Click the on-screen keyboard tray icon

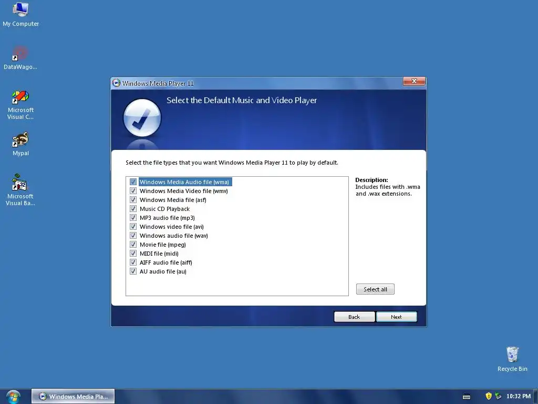pyautogui.click(x=467, y=397)
